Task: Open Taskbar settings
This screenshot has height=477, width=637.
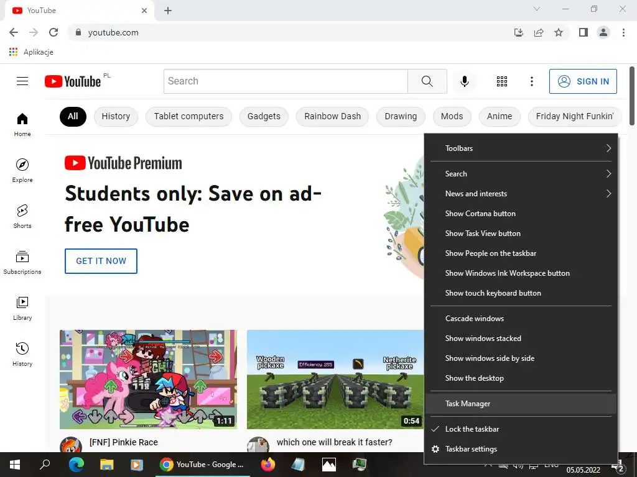Action: point(521,449)
